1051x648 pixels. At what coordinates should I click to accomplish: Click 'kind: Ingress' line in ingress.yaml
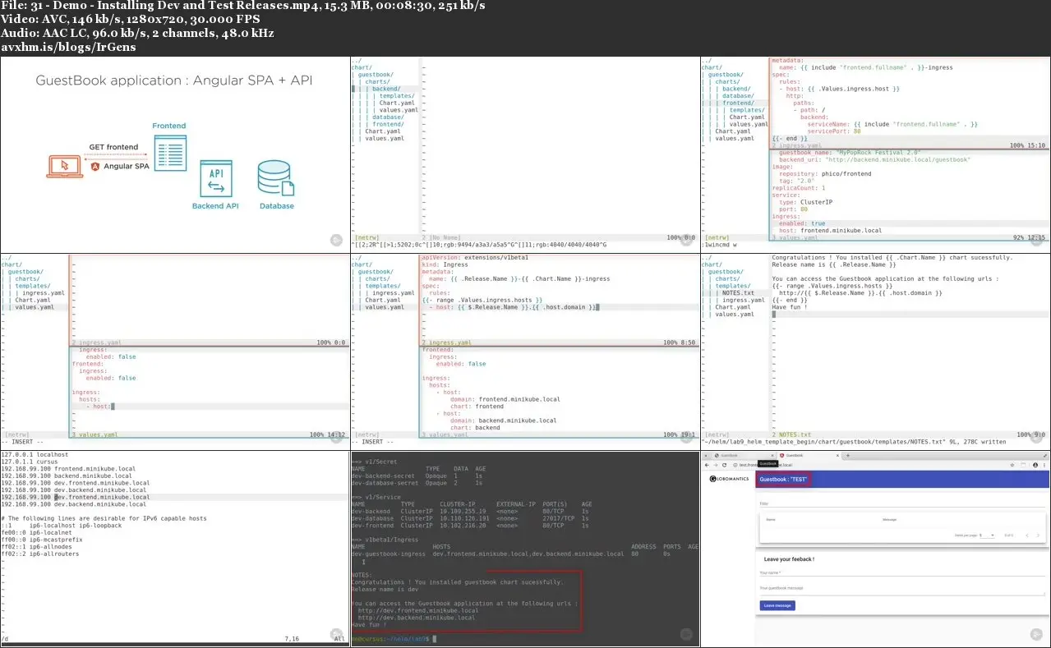(443, 264)
